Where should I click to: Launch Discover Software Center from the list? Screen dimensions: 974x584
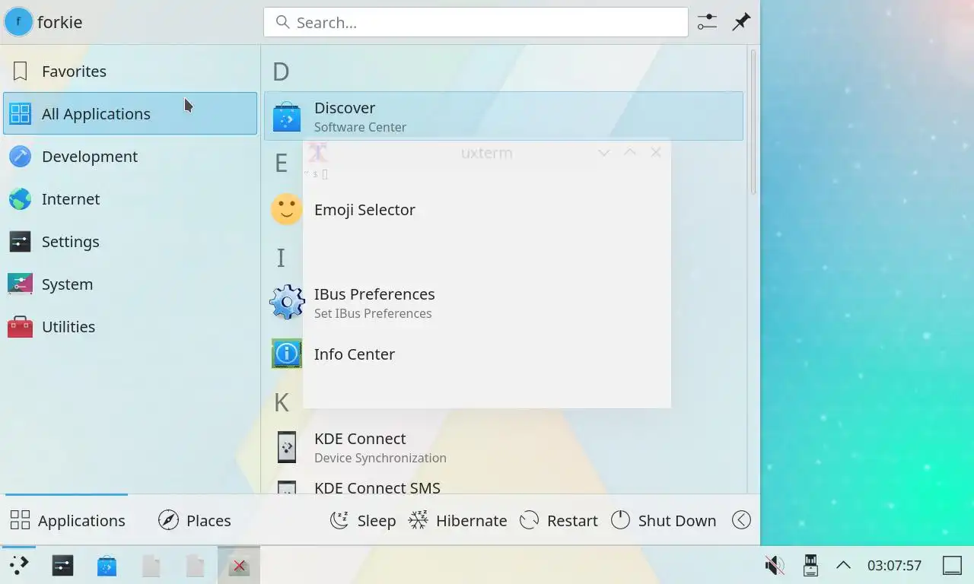click(503, 116)
